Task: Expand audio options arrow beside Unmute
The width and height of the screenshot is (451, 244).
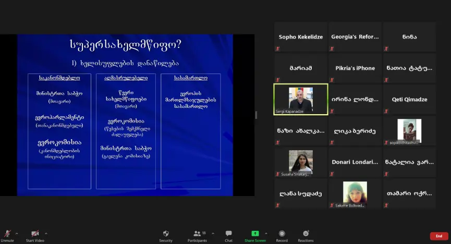Action: tap(17, 233)
